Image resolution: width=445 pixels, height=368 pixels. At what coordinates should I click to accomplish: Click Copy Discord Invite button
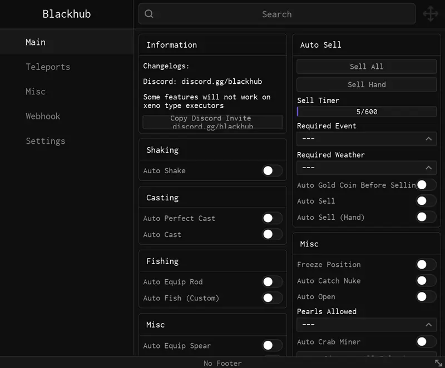coord(212,122)
